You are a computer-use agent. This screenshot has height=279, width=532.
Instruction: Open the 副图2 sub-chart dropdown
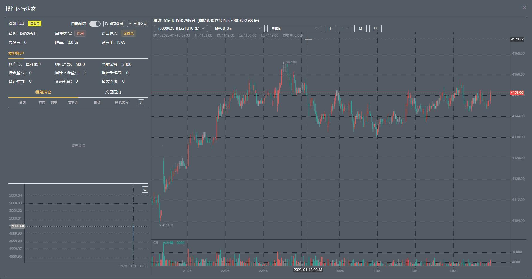pos(294,28)
